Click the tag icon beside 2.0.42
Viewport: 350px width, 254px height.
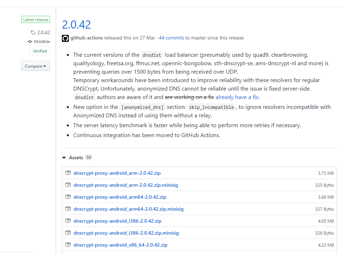pyautogui.click(x=33, y=32)
